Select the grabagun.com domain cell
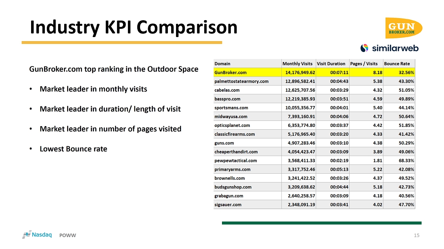444x249 pixels. [247, 195]
